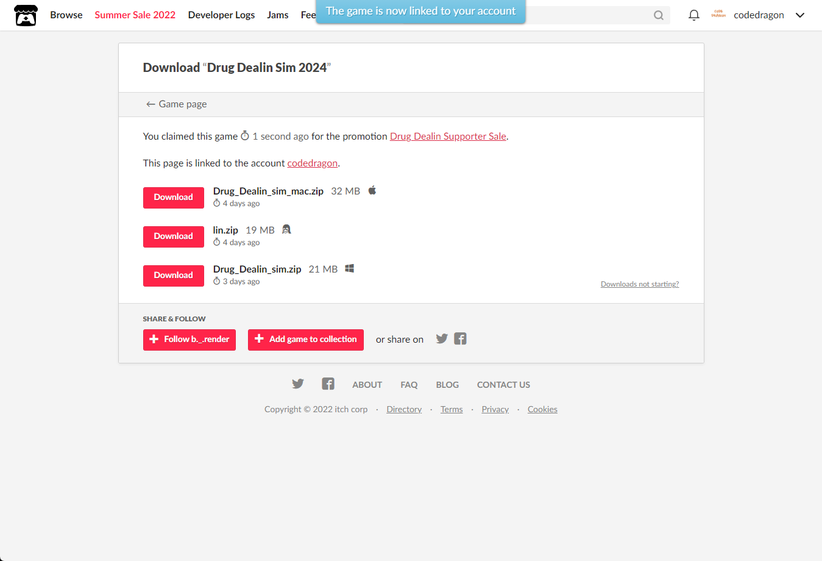
Task: Expand the account dropdown arrow
Action: [800, 15]
